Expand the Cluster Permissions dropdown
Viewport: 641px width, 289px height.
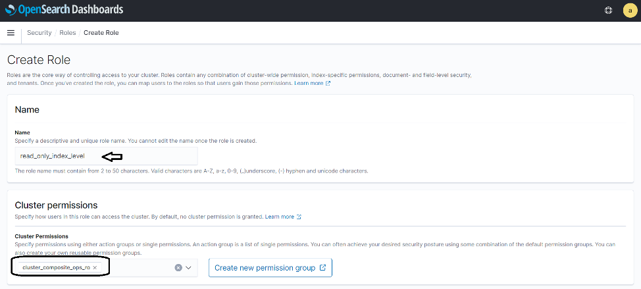[x=188, y=268]
